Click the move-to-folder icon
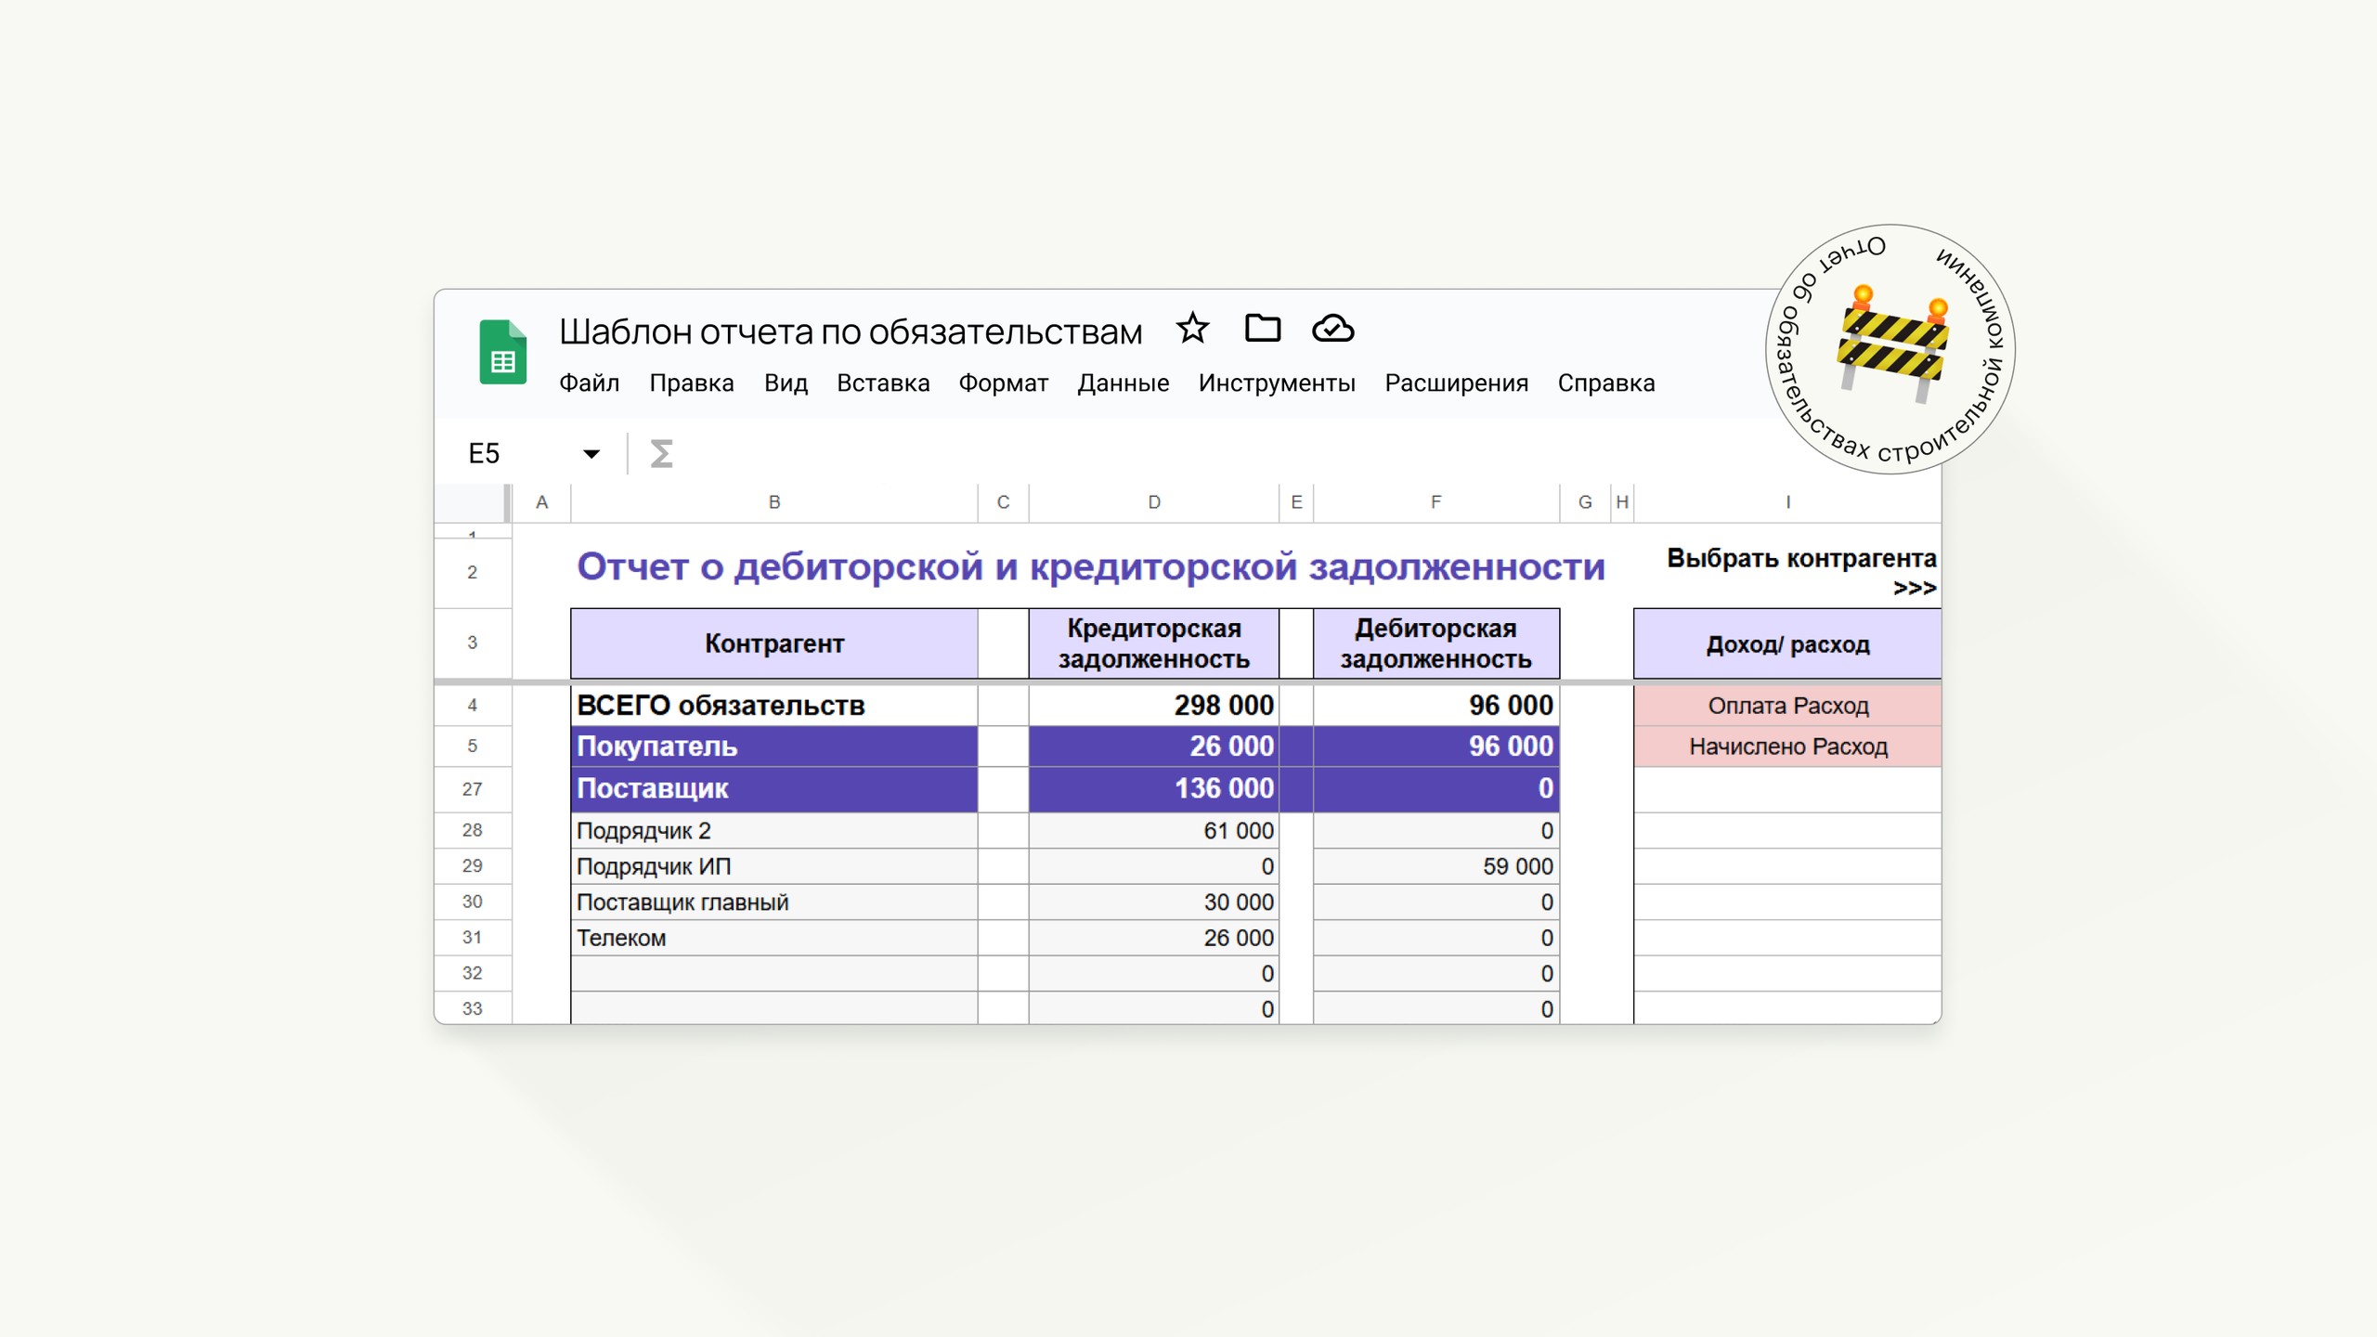Viewport: 2377px width, 1337px height. [x=1262, y=328]
